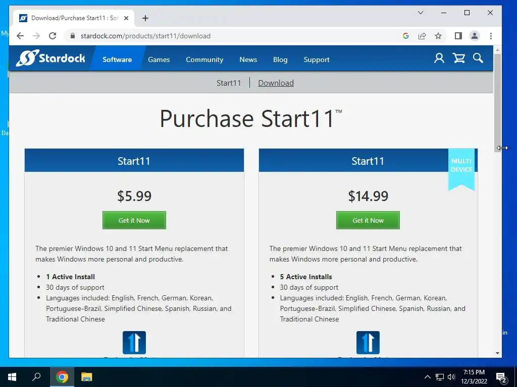This screenshot has height=387, width=517.
Task: Open Chrome's three-dot menu
Action: click(x=491, y=36)
